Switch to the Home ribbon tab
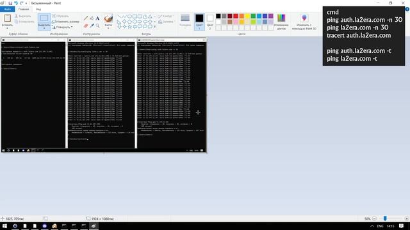The height and width of the screenshot is (230, 410). coord(24,9)
